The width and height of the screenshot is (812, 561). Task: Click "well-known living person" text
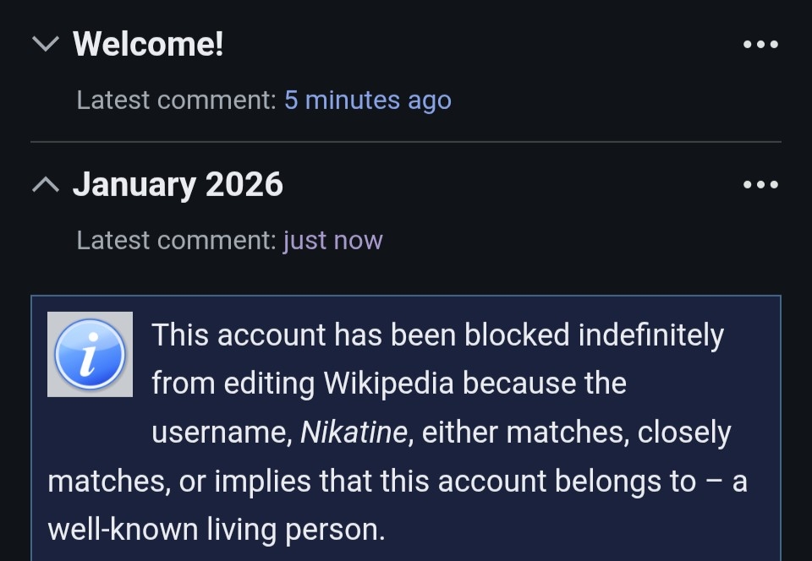click(216, 530)
